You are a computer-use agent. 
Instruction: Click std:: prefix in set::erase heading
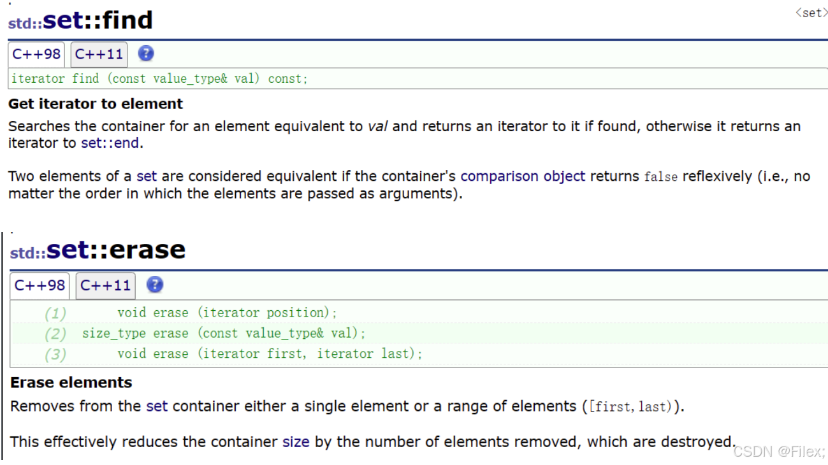(27, 253)
